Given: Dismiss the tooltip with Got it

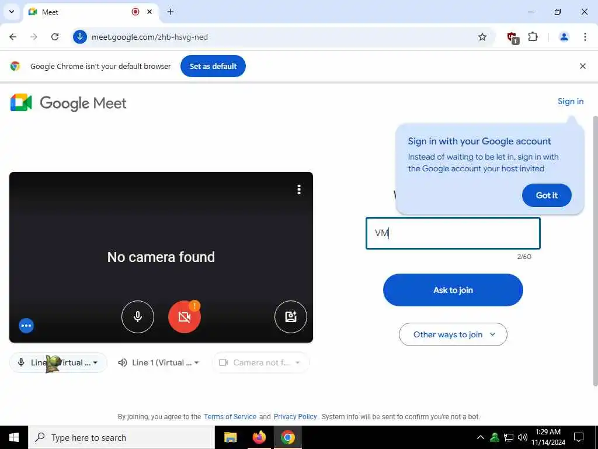Looking at the screenshot, I should pyautogui.click(x=547, y=195).
